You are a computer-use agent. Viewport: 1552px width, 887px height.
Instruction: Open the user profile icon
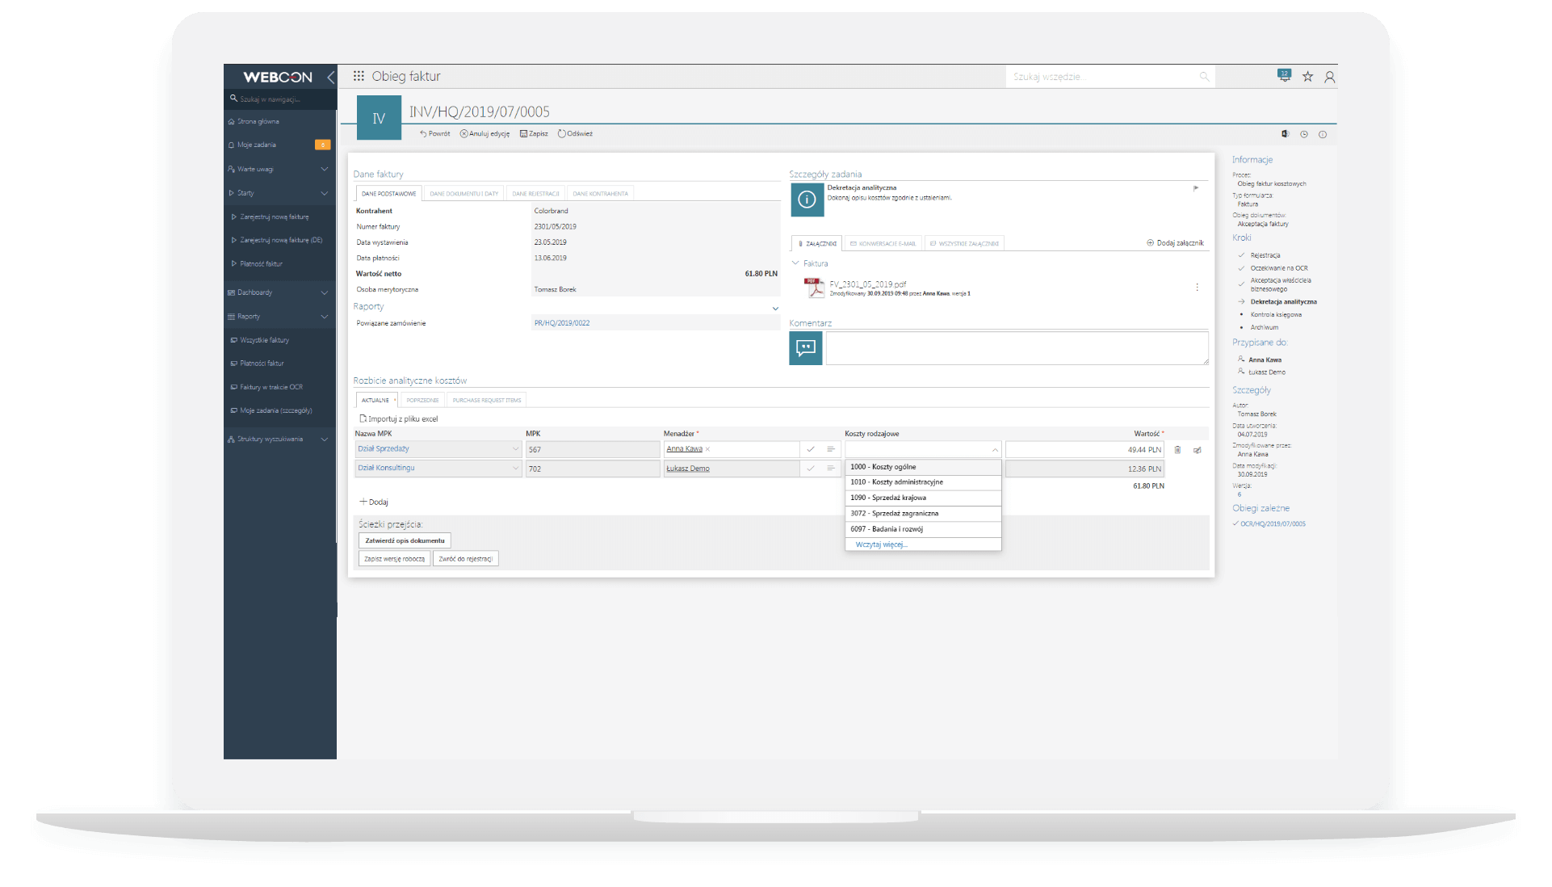1329,77
